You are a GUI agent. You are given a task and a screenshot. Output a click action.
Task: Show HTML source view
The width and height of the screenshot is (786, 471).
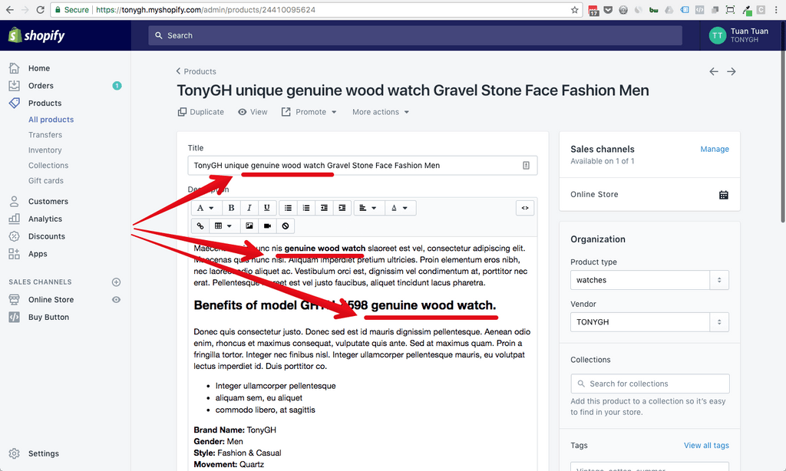click(x=525, y=208)
